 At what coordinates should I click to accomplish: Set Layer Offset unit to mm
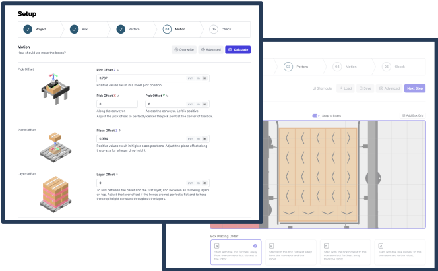[x=191, y=183]
